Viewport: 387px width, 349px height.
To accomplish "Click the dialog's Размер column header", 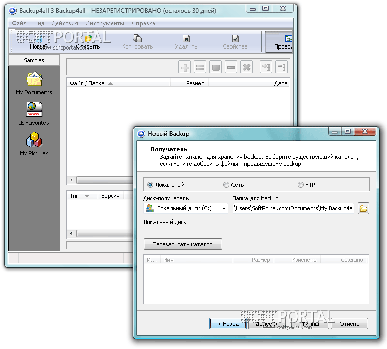I will click(x=254, y=260).
